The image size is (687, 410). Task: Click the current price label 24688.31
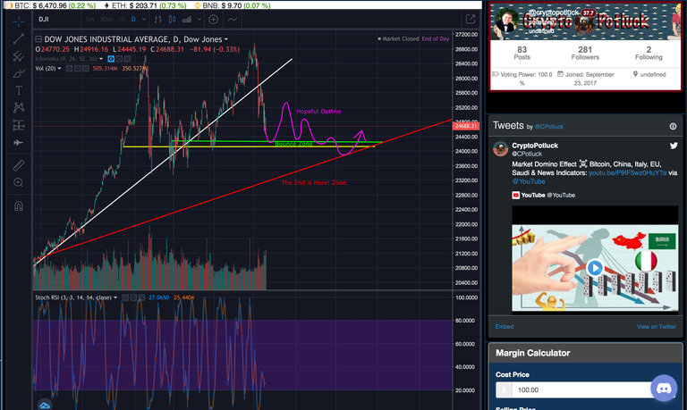[x=466, y=126]
